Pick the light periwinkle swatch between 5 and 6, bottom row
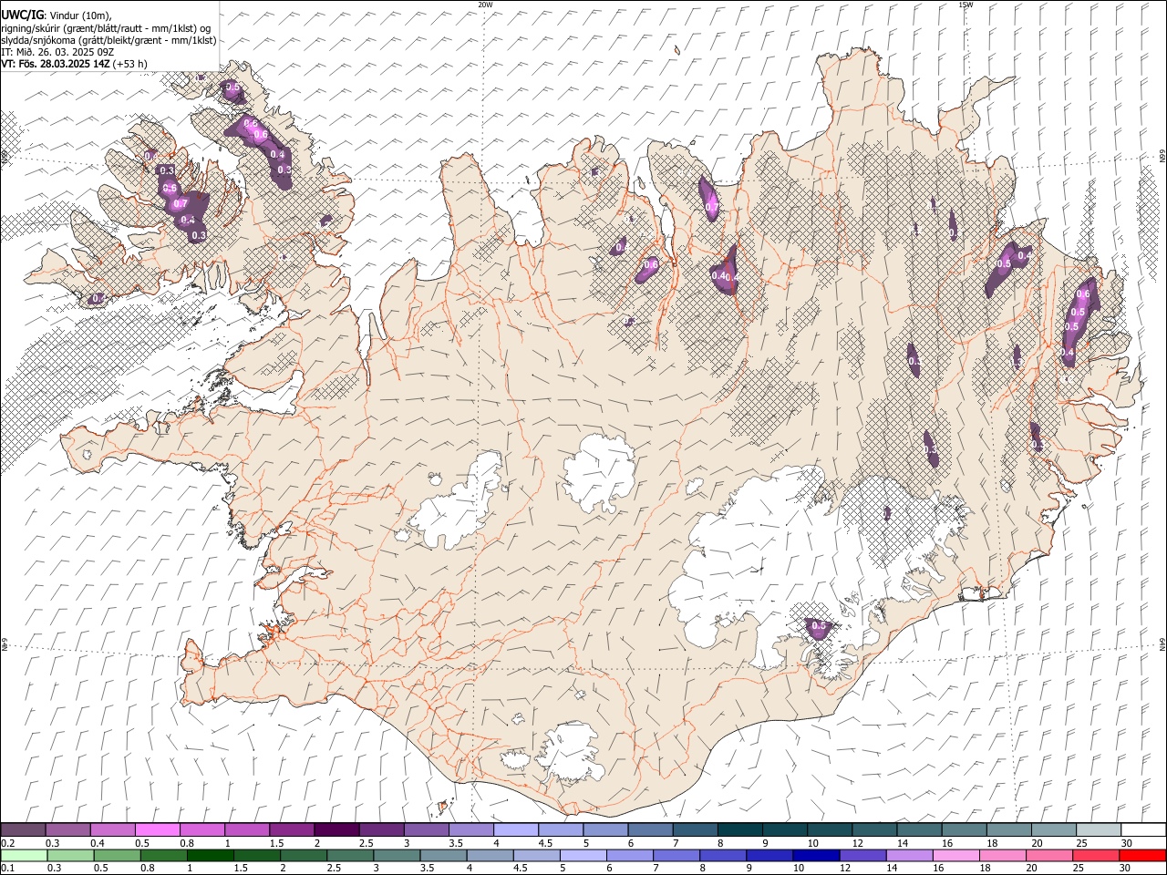The image size is (1167, 875). coord(583,856)
